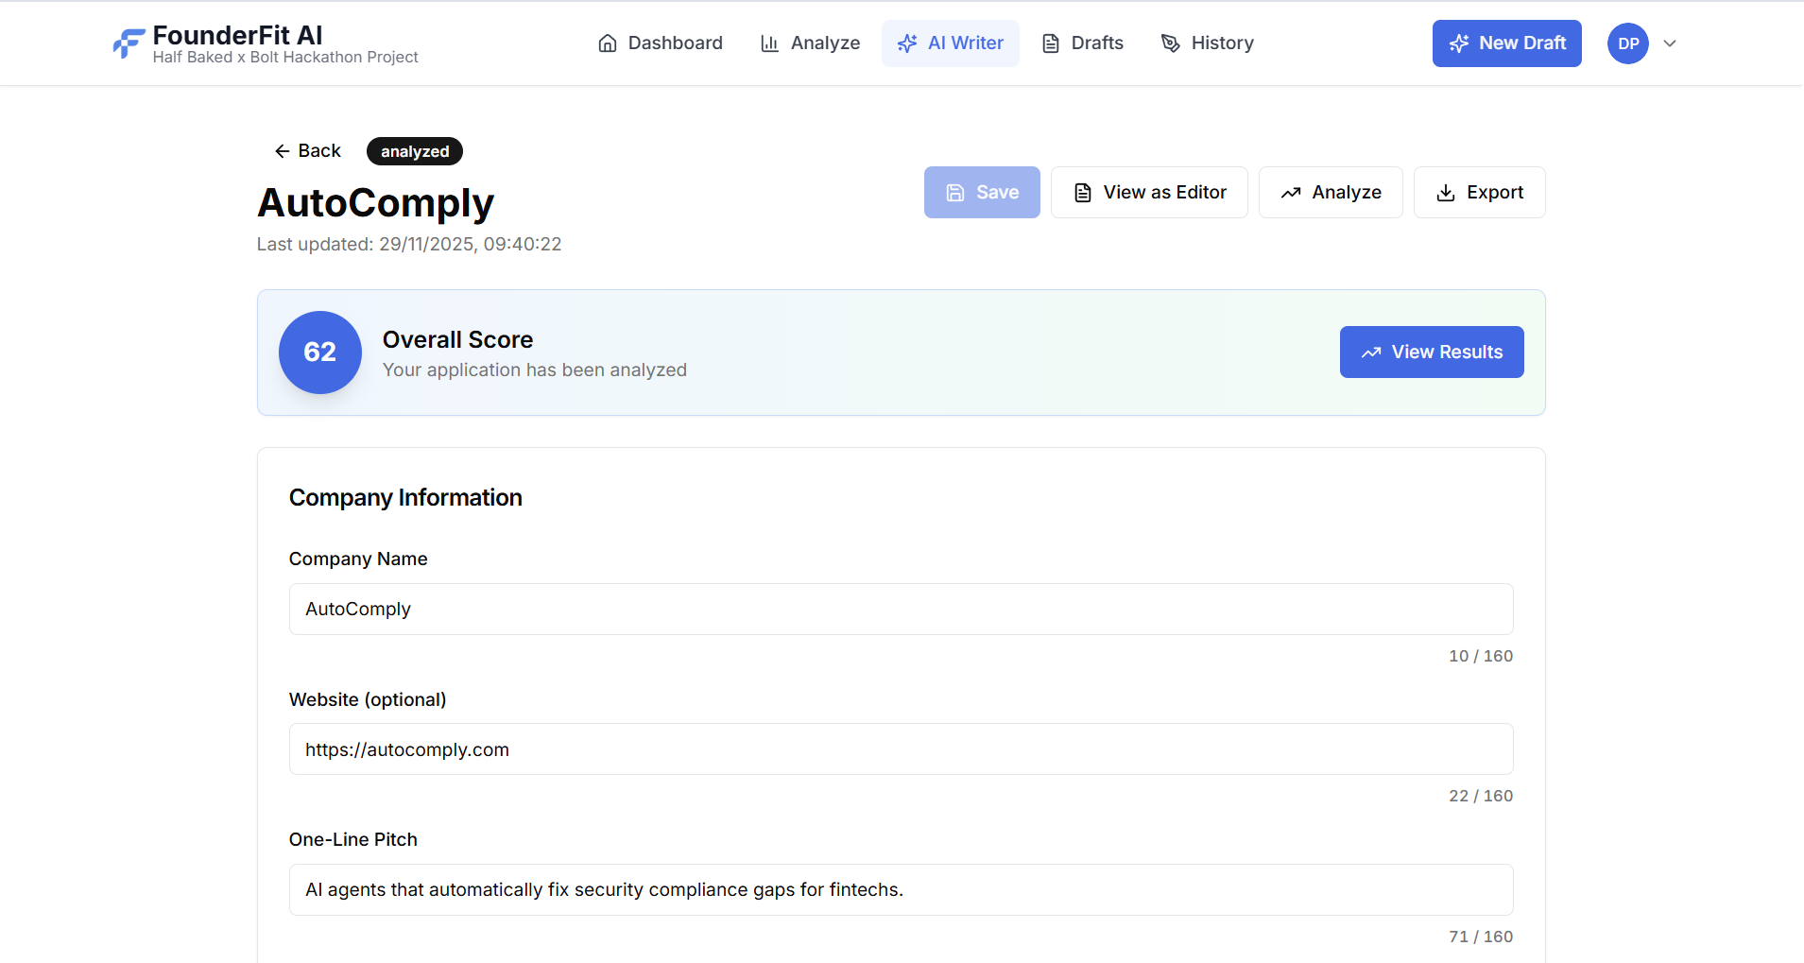This screenshot has height=963, width=1804.
Task: Open the DP user avatar
Action: (x=1627, y=43)
